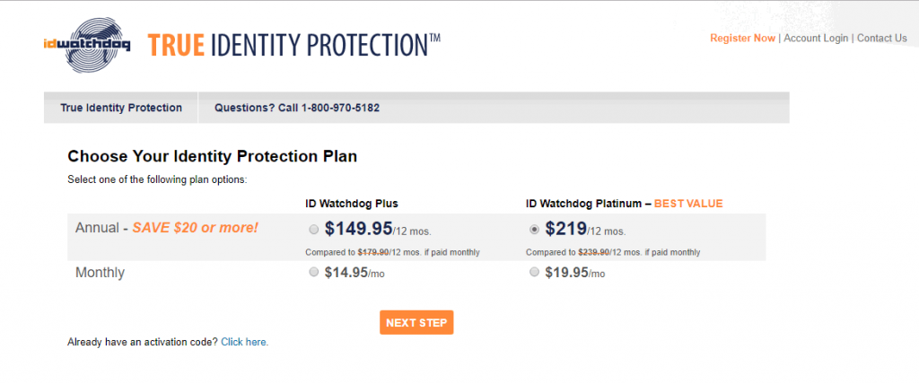
Task: Go to Account Login
Action: point(816,38)
